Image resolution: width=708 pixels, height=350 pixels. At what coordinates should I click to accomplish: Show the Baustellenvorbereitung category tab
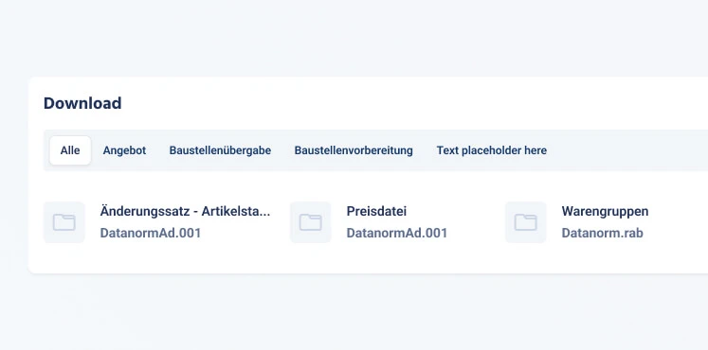click(354, 150)
